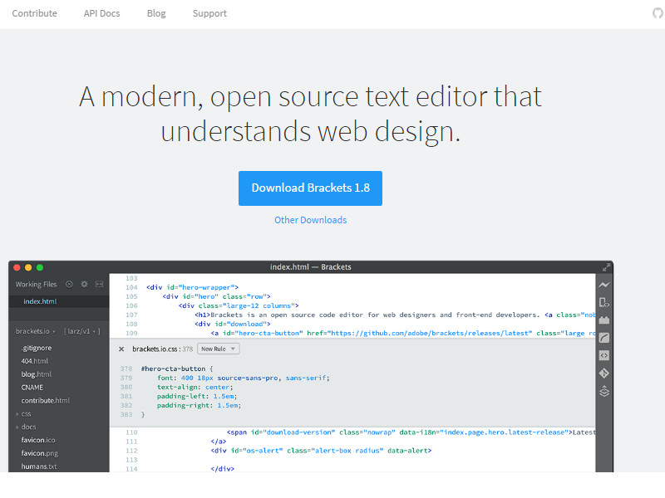The height and width of the screenshot is (498, 665).
Task: Open the larz/v1 branch dropdown
Action: (82, 331)
